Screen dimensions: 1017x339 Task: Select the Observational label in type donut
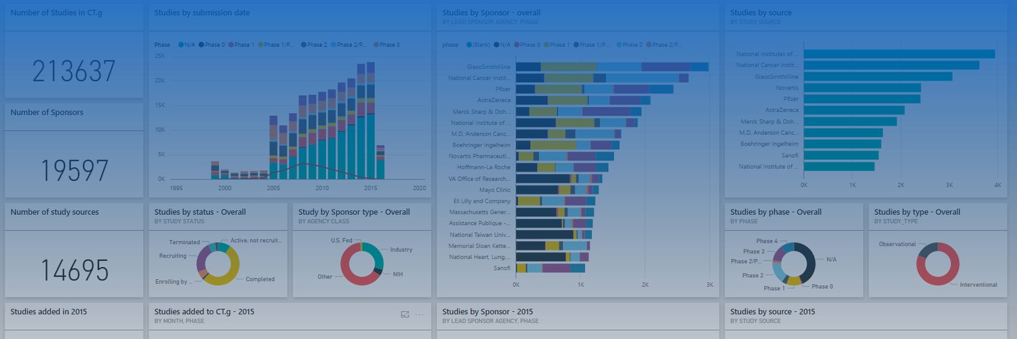[x=898, y=244]
